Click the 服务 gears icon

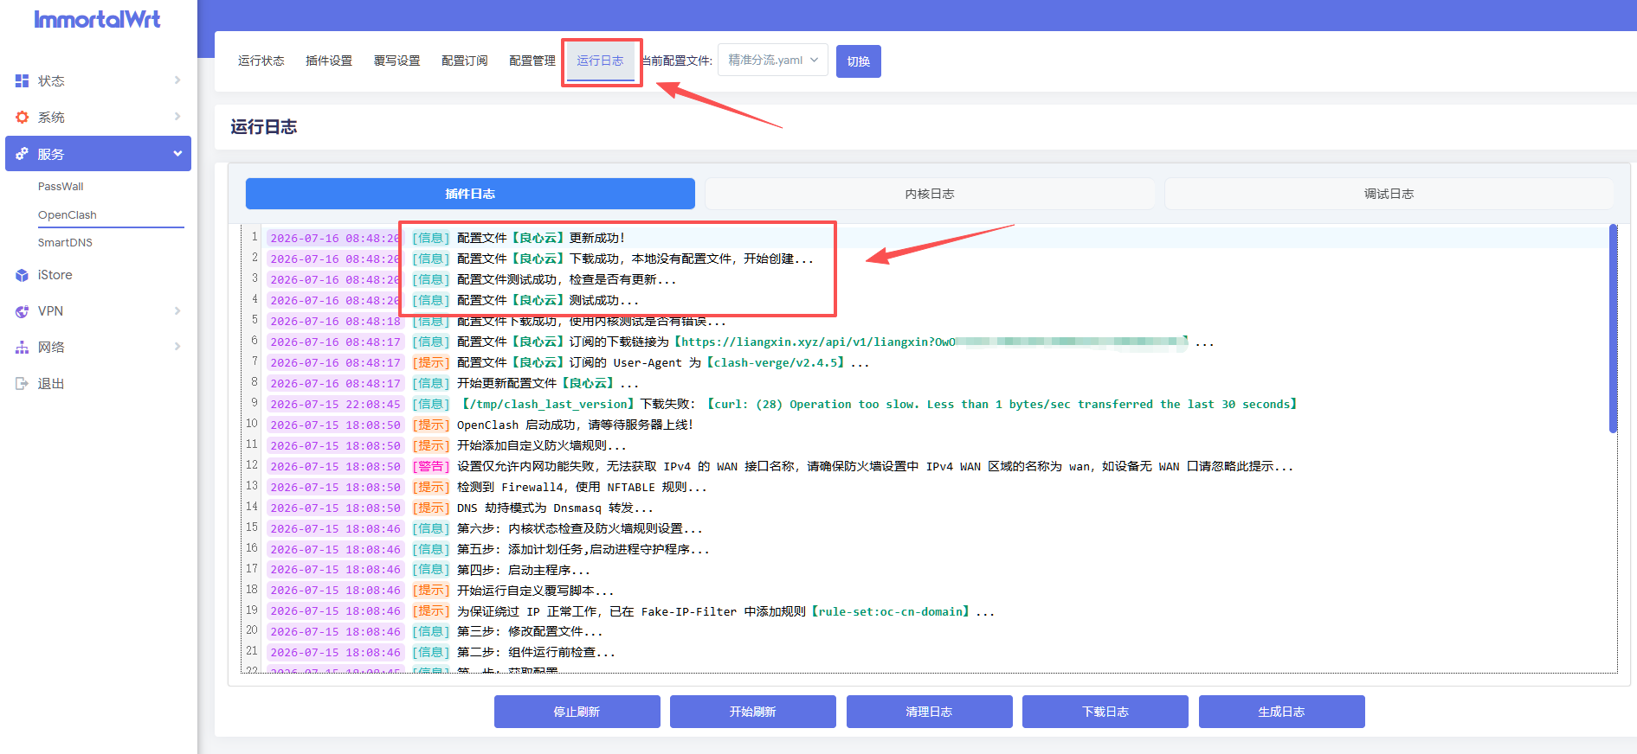23,154
